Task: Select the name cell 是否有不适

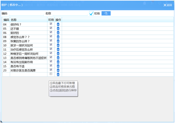Action: tap(29, 66)
